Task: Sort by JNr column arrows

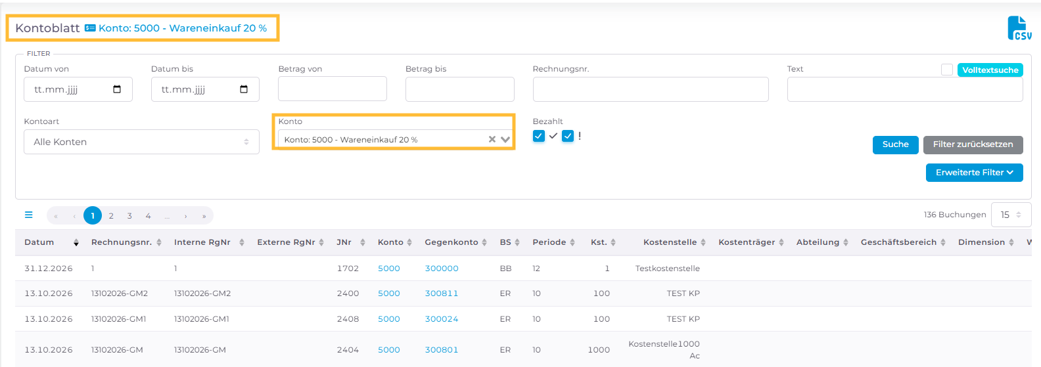Action: 363,242
